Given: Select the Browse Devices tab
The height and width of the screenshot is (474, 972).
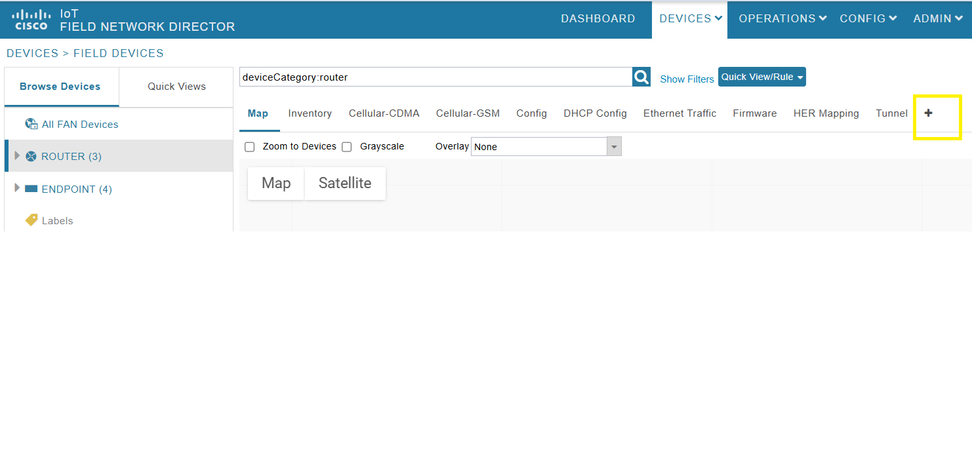Looking at the screenshot, I should [60, 87].
